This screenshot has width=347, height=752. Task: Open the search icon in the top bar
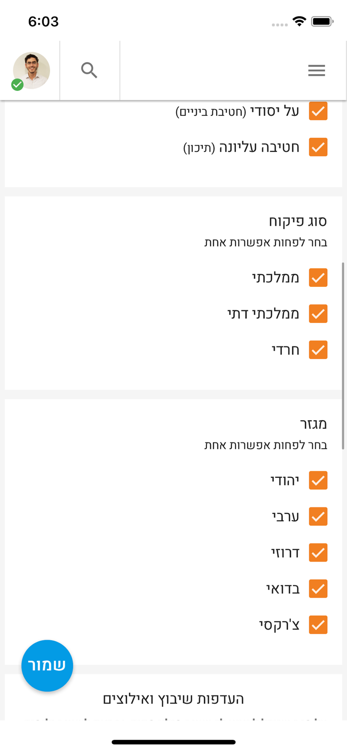coord(90,70)
